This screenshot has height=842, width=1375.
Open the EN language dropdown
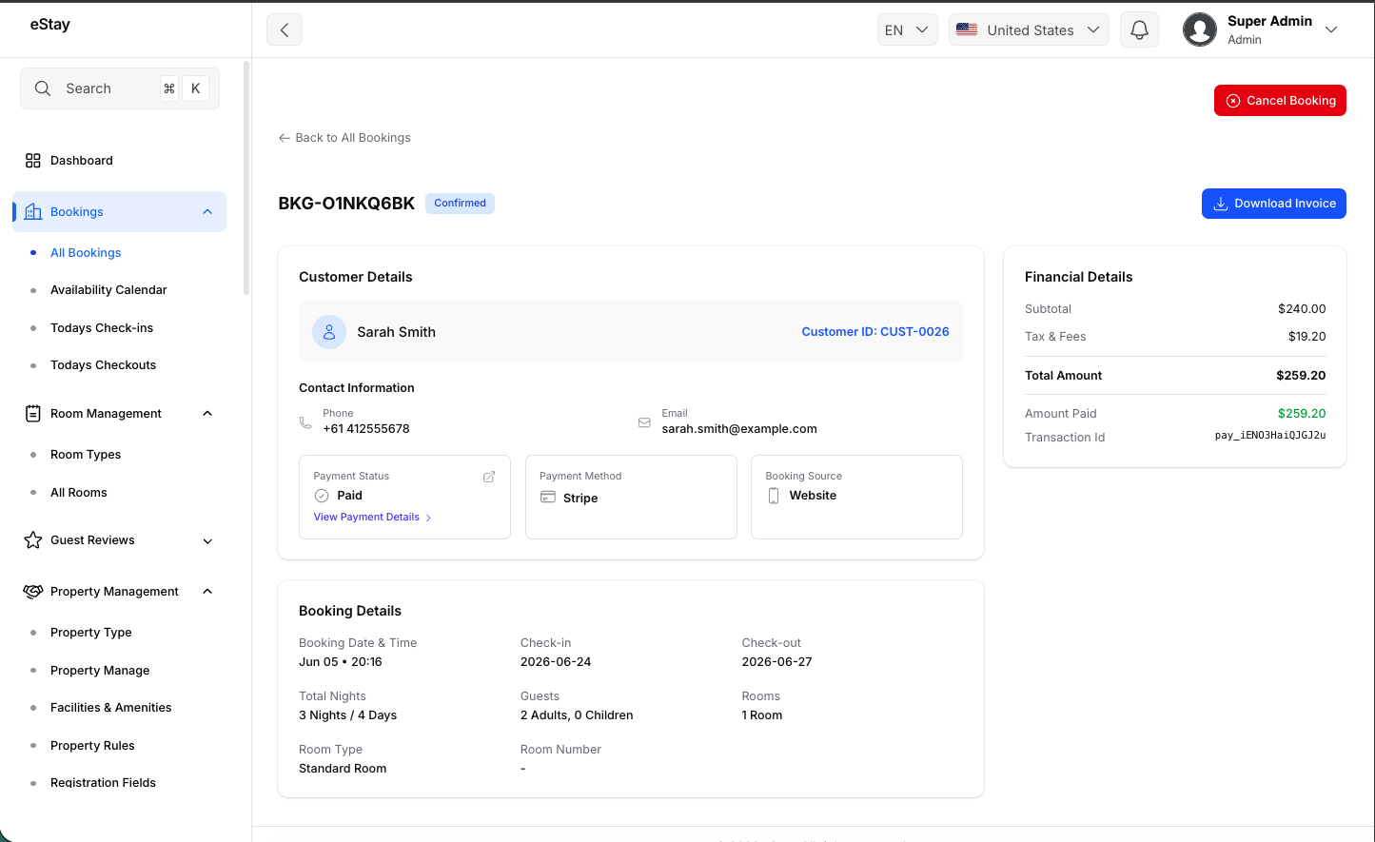coord(907,29)
